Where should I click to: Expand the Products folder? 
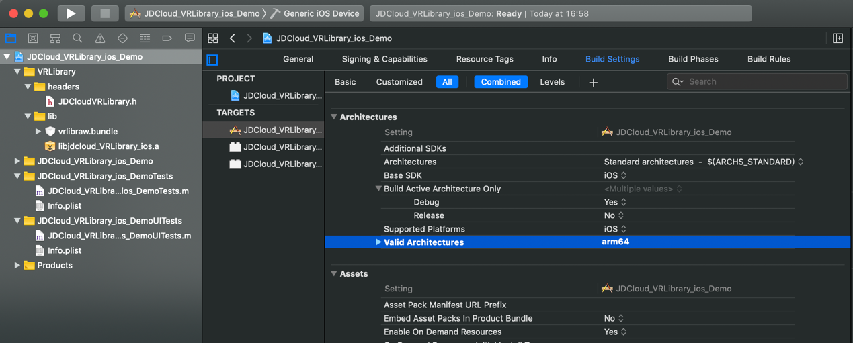click(17, 265)
